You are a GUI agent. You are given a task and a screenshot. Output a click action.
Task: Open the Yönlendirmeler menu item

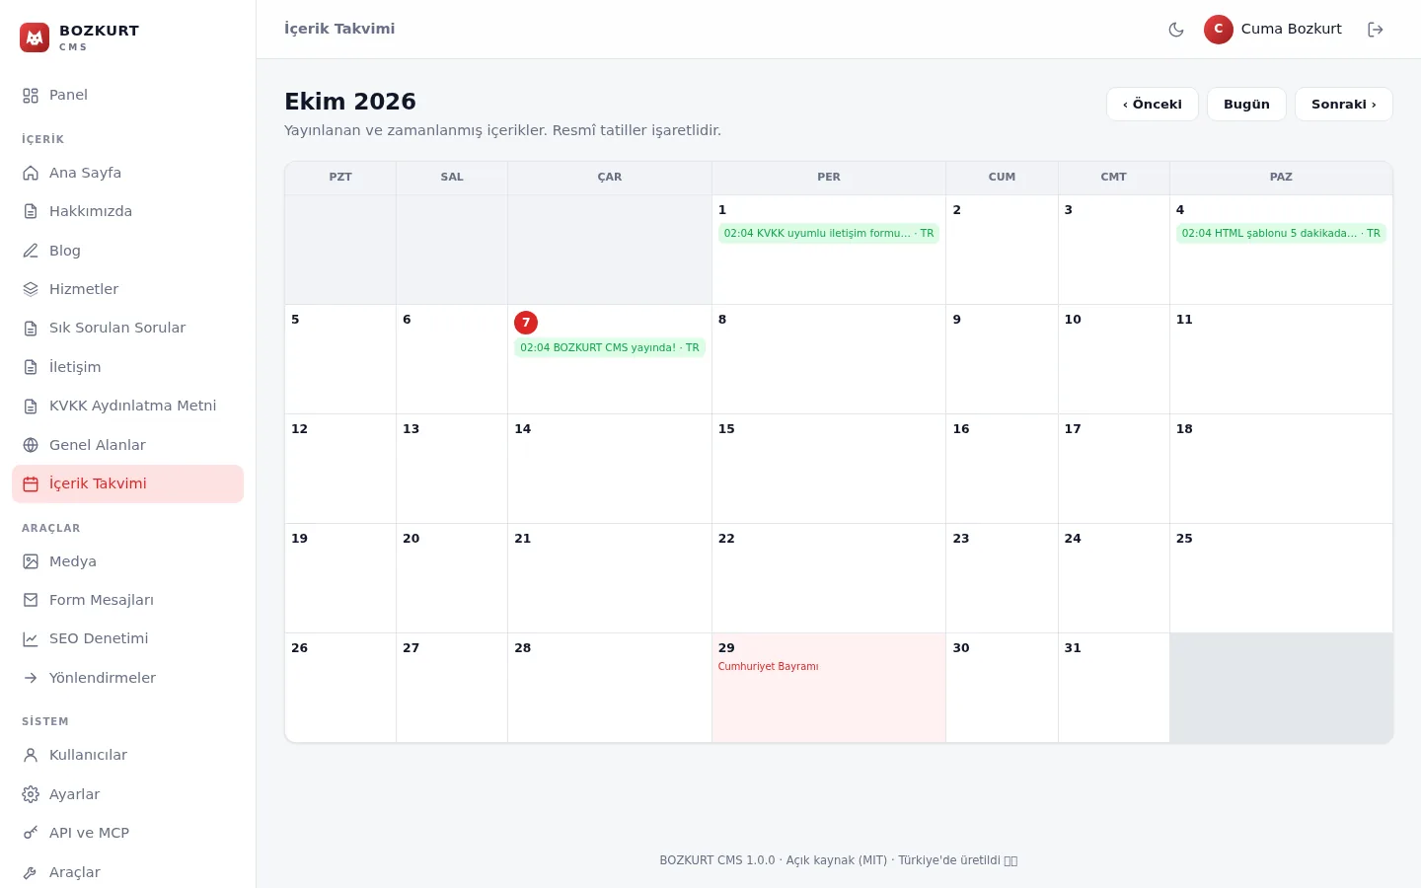click(127, 678)
